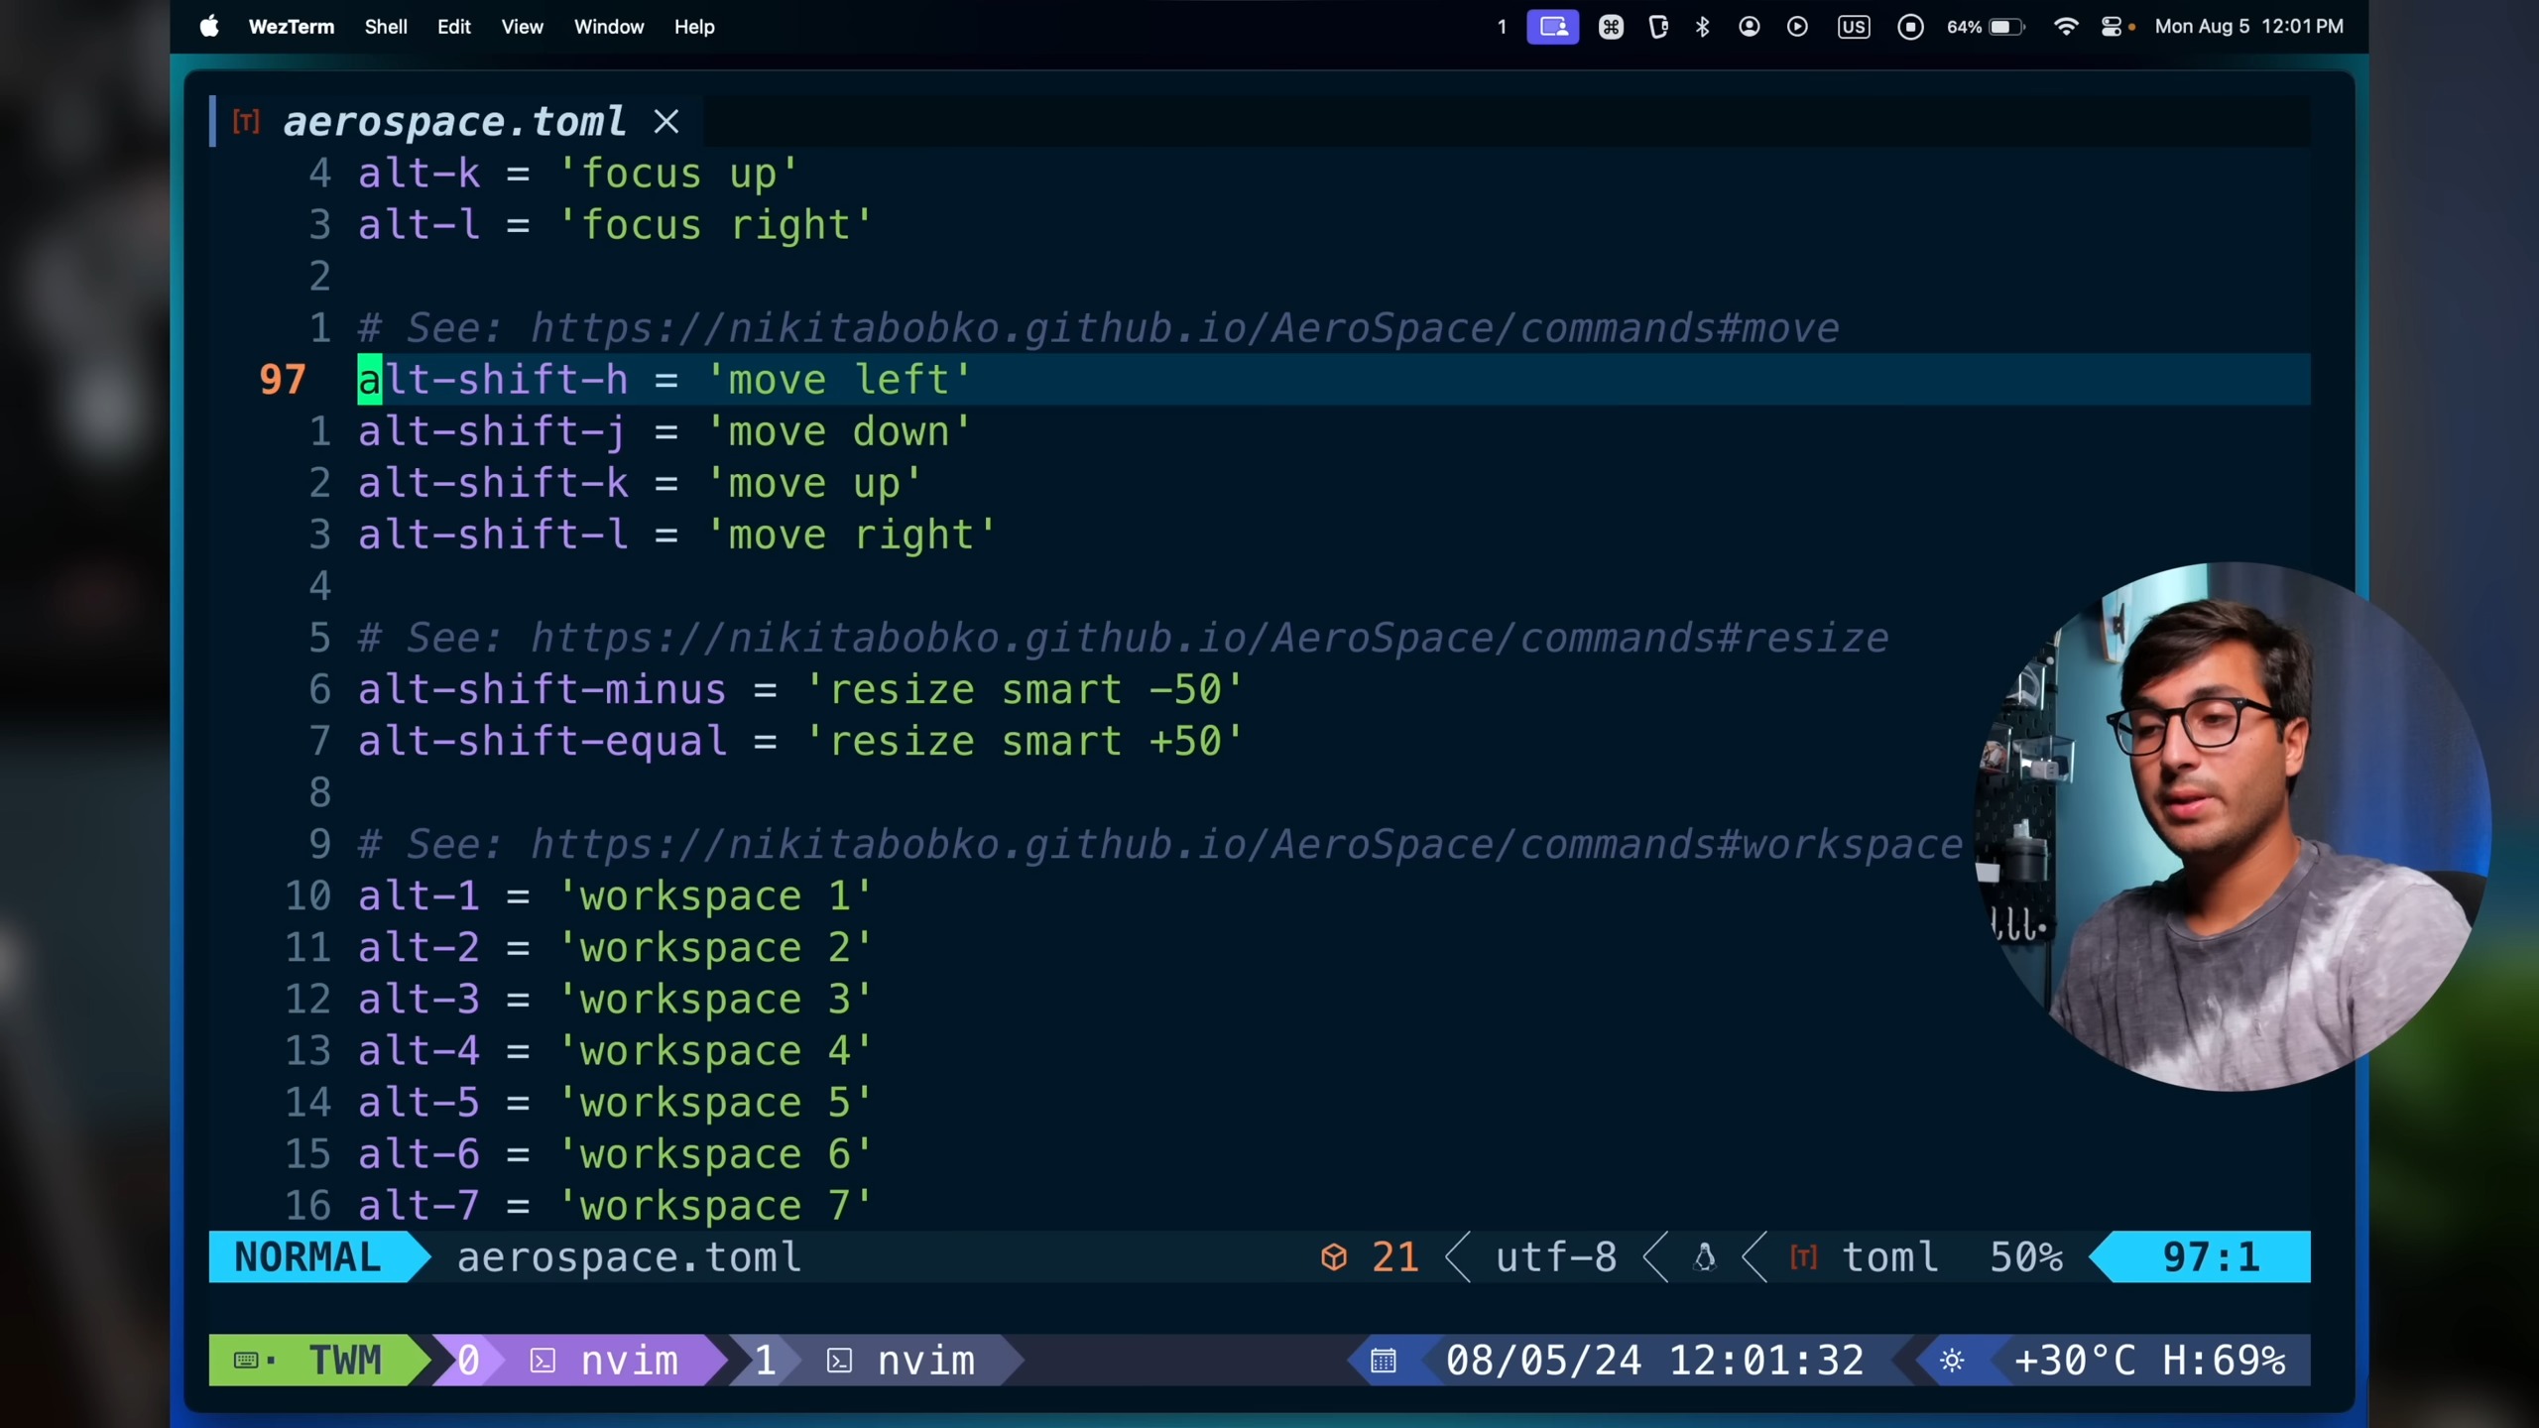Open Control Center toggle icon

click(x=2112, y=27)
